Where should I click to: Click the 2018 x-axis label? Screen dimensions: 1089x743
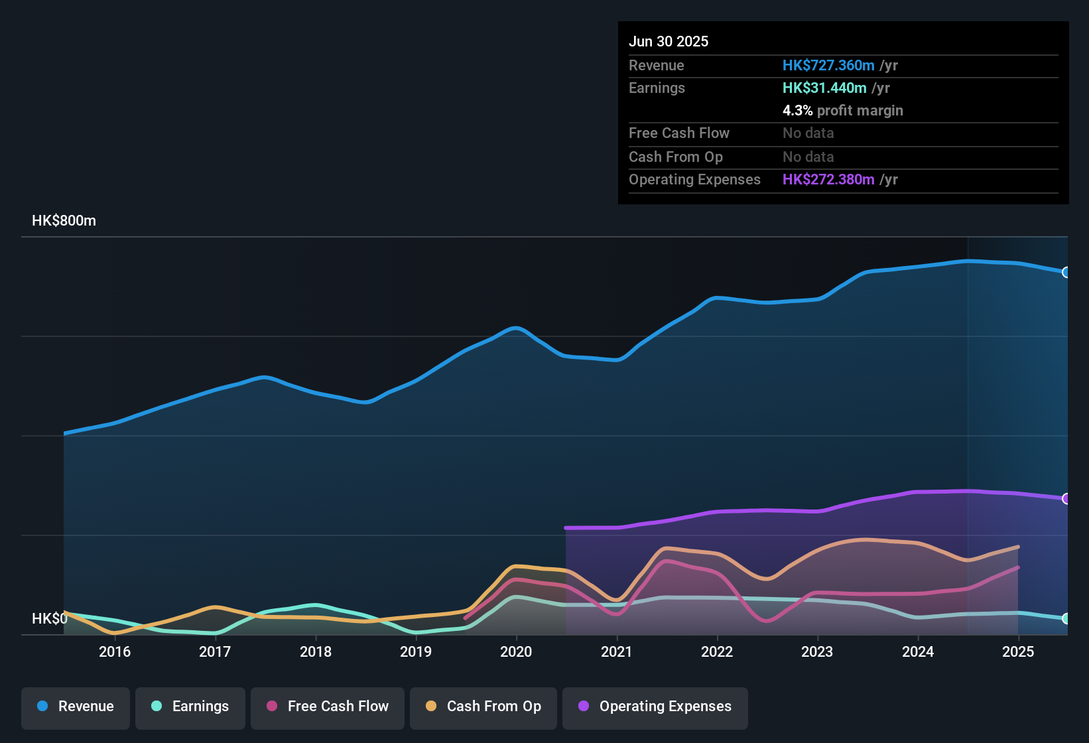coord(316,652)
